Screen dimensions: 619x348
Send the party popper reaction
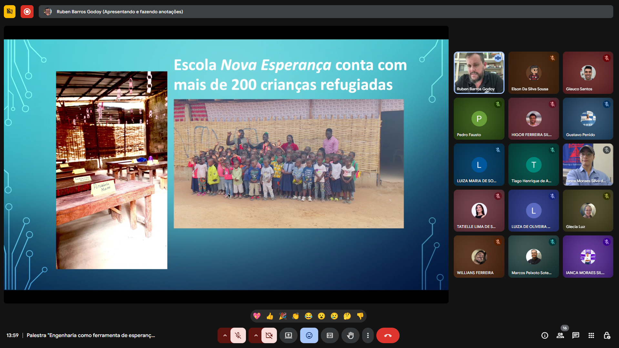click(283, 316)
